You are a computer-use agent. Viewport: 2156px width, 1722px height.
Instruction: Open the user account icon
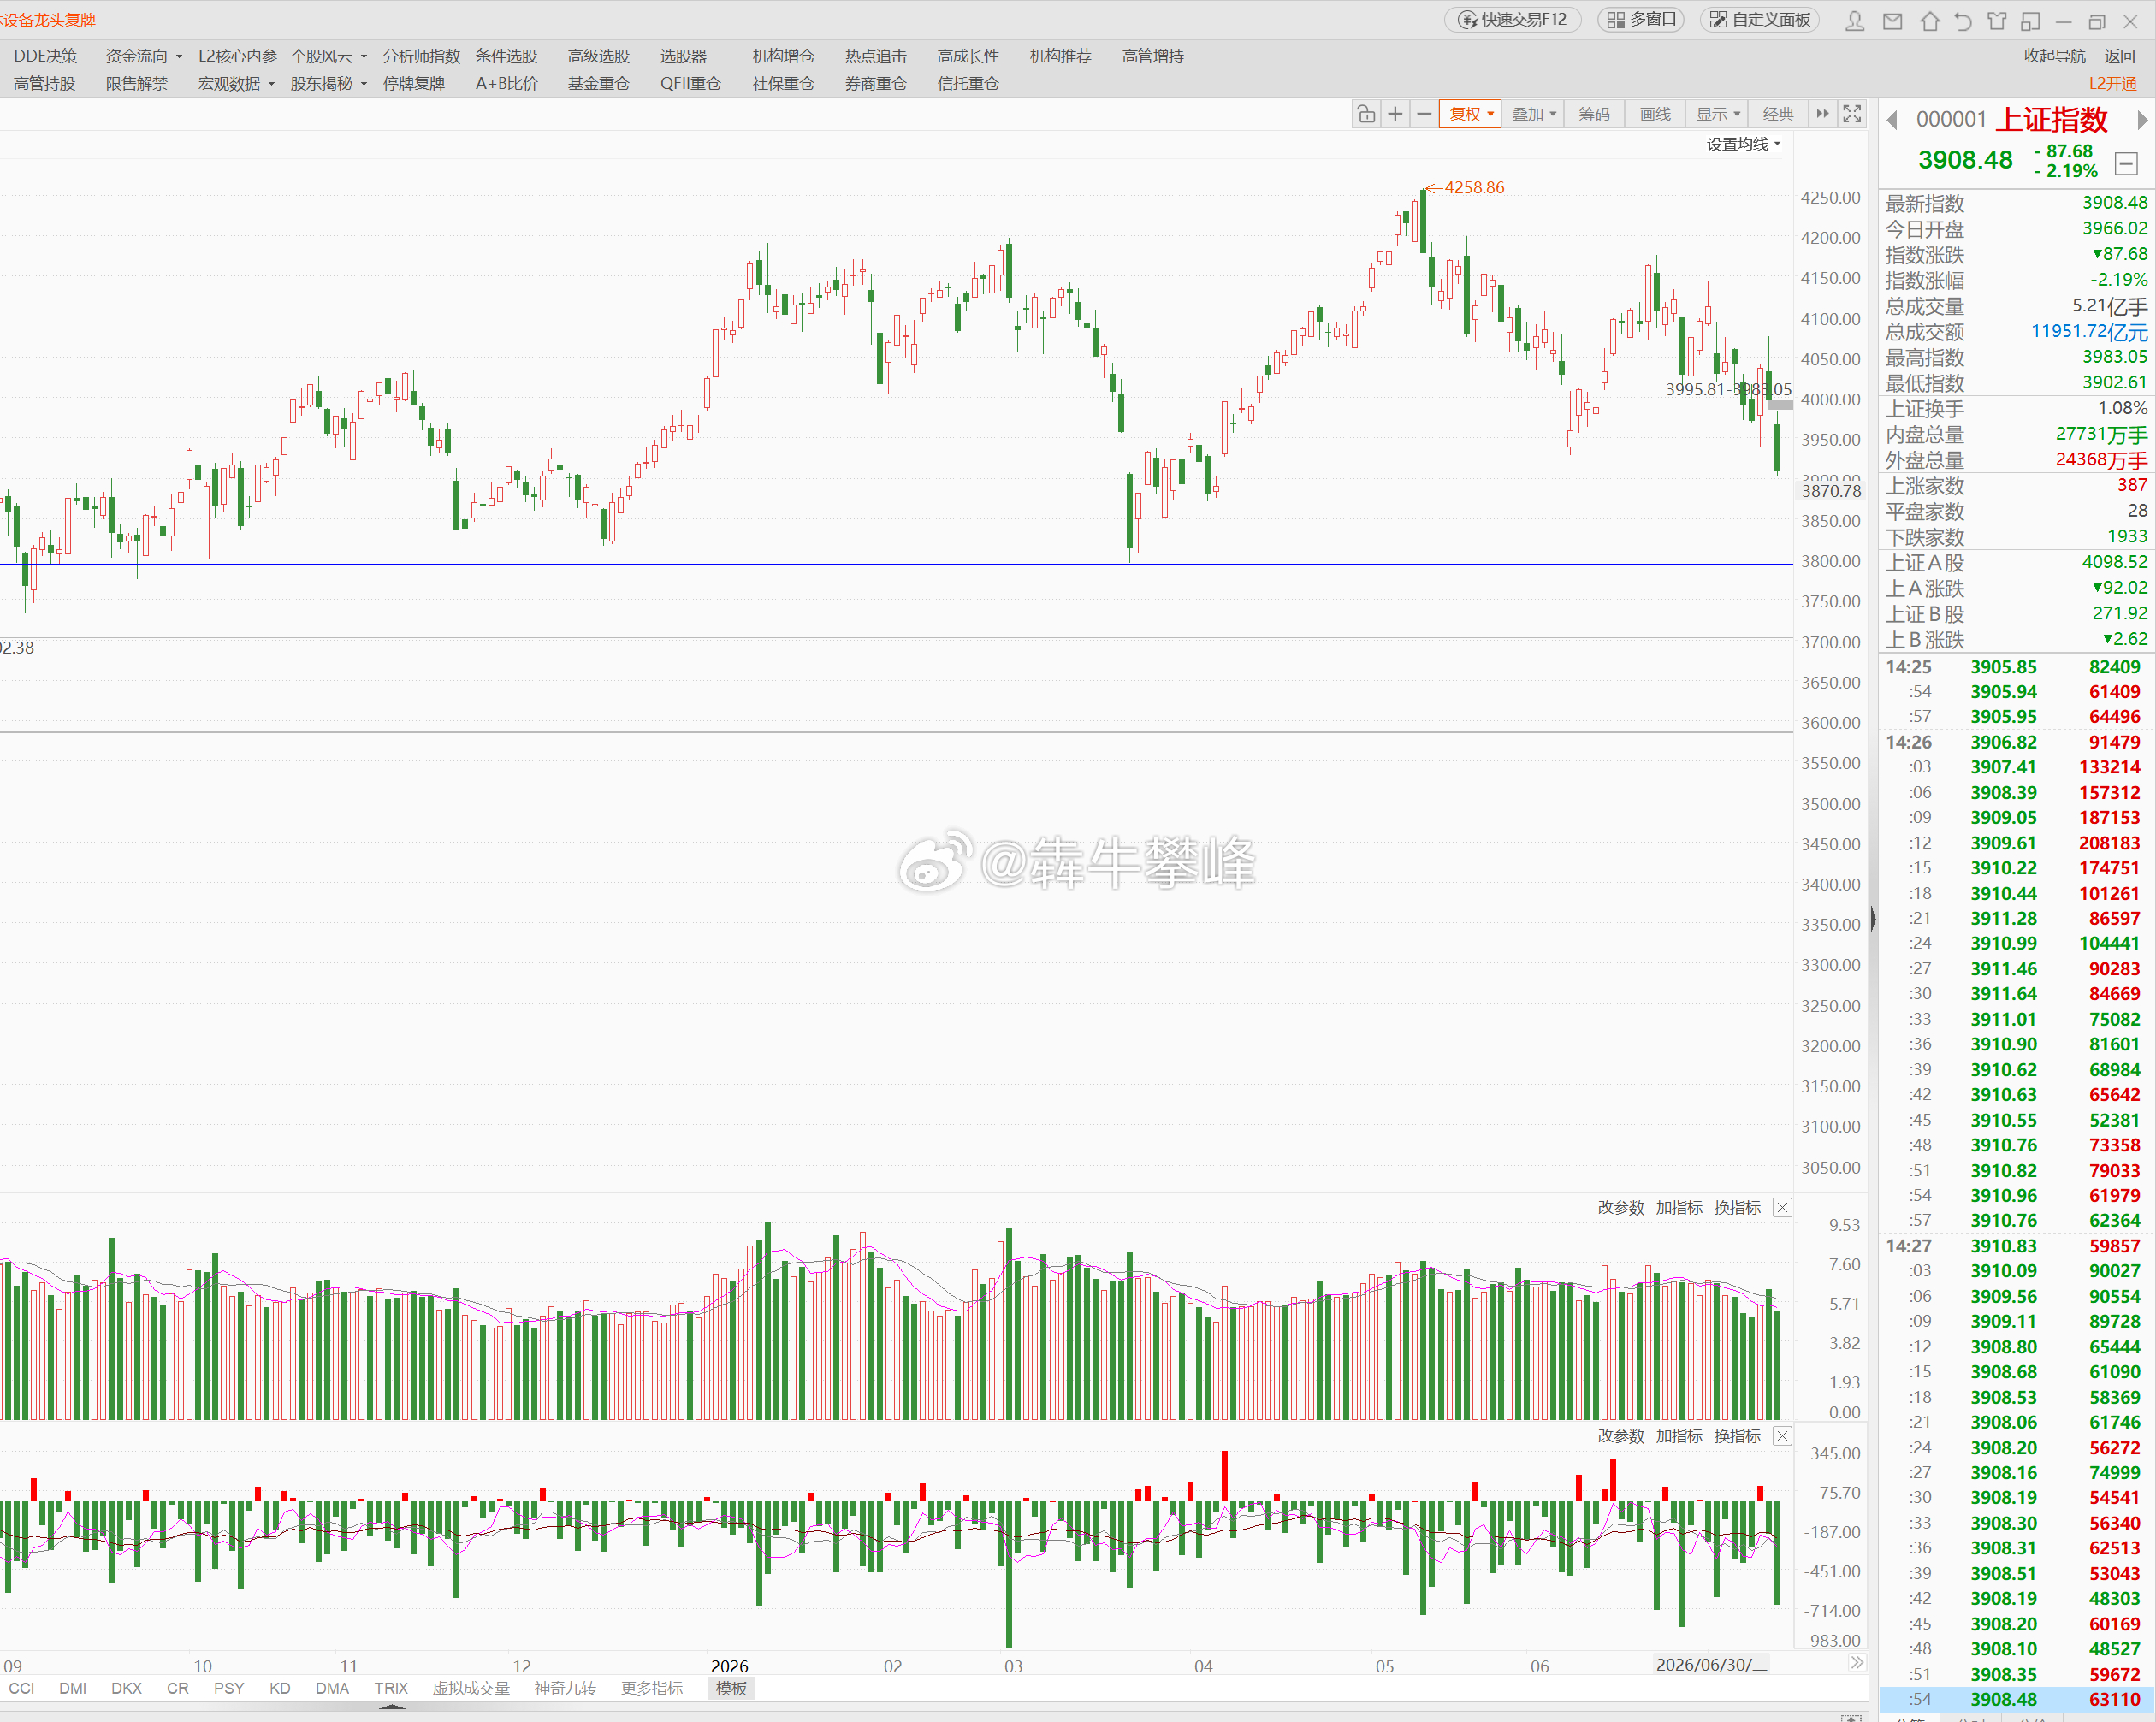coord(1855,20)
